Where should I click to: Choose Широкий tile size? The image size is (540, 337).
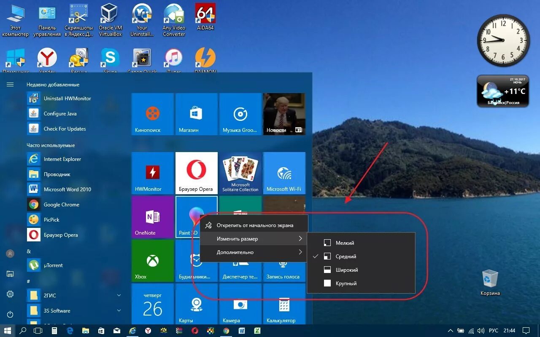(x=361, y=270)
